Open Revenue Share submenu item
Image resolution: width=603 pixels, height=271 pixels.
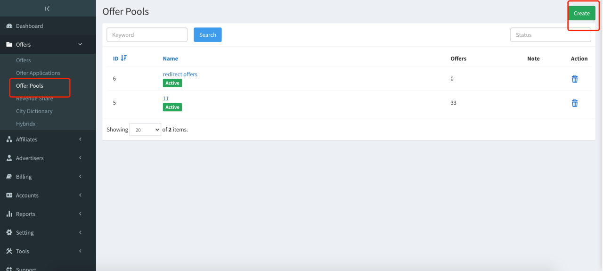34,99
